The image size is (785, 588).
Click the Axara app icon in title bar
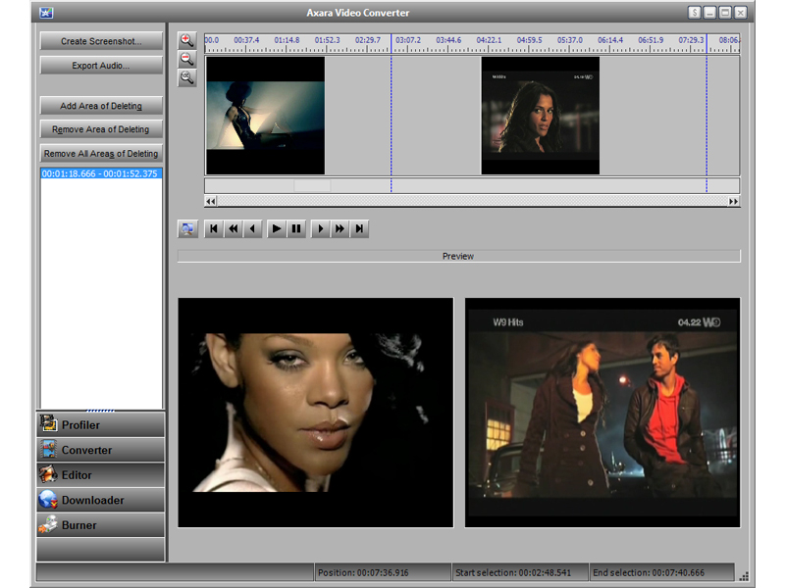tap(46, 13)
